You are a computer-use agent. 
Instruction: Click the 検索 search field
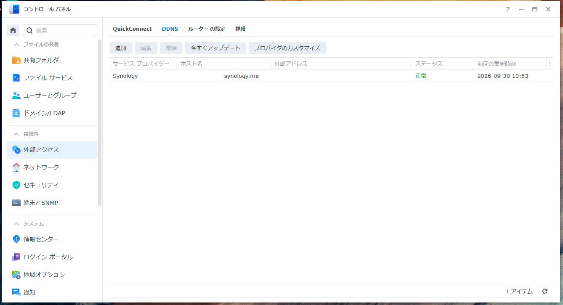(x=59, y=30)
